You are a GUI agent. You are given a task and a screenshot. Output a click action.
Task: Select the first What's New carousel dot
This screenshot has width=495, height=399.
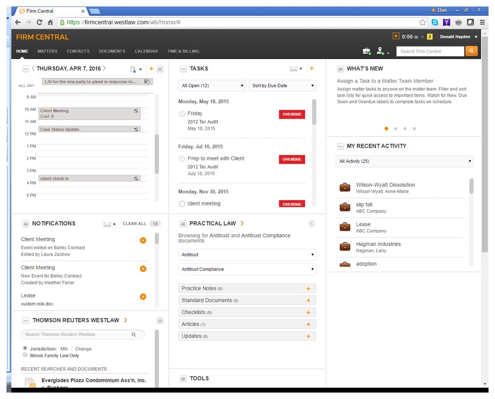coord(386,129)
